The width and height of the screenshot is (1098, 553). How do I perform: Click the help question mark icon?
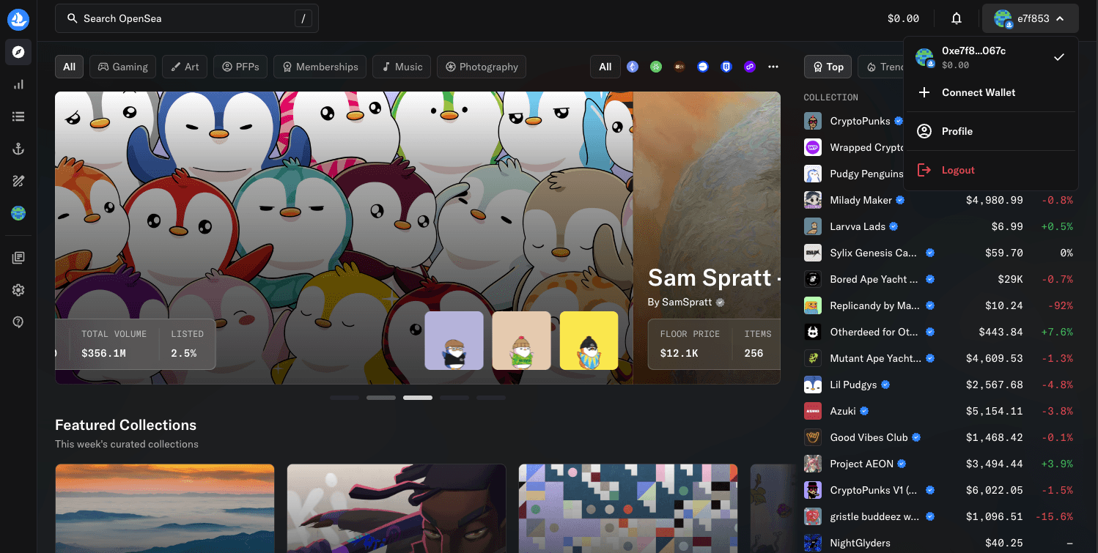[18, 322]
